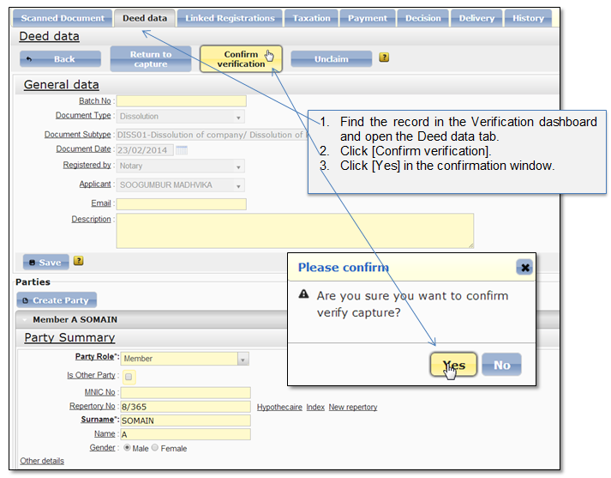Click the New repertory link

(353, 407)
